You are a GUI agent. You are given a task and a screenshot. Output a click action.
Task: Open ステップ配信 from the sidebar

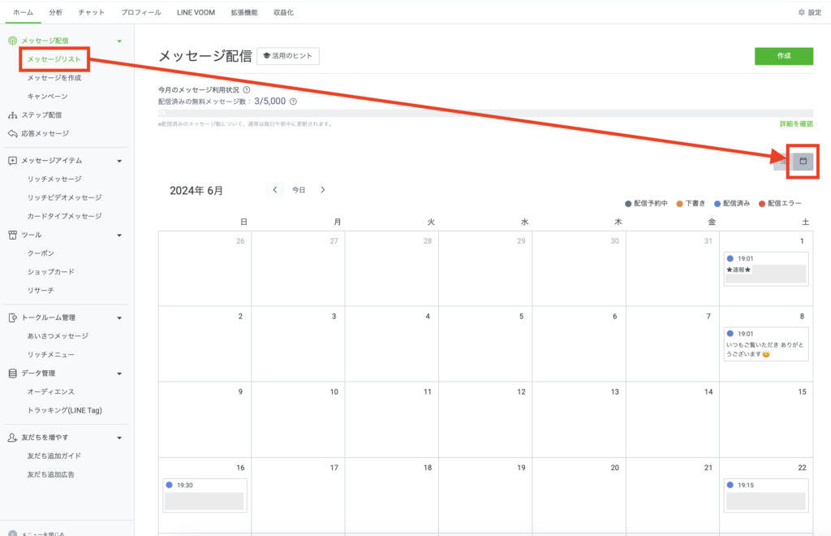click(x=41, y=115)
